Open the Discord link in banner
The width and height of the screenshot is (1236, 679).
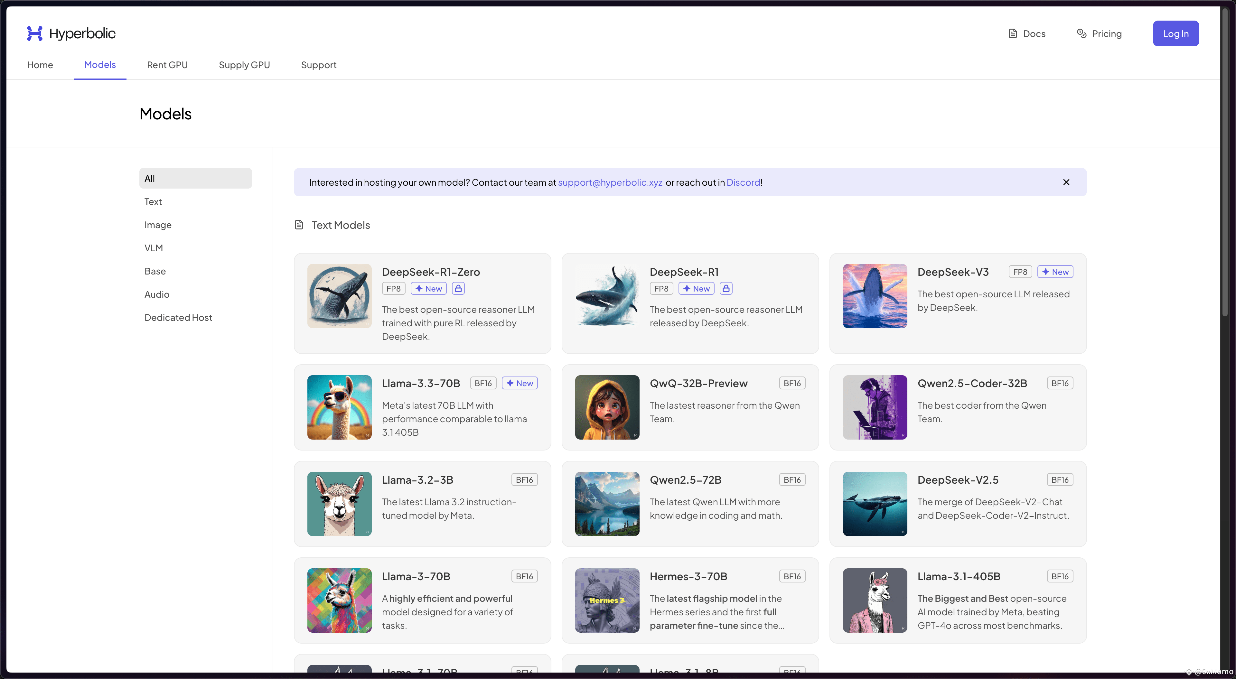[x=743, y=182]
